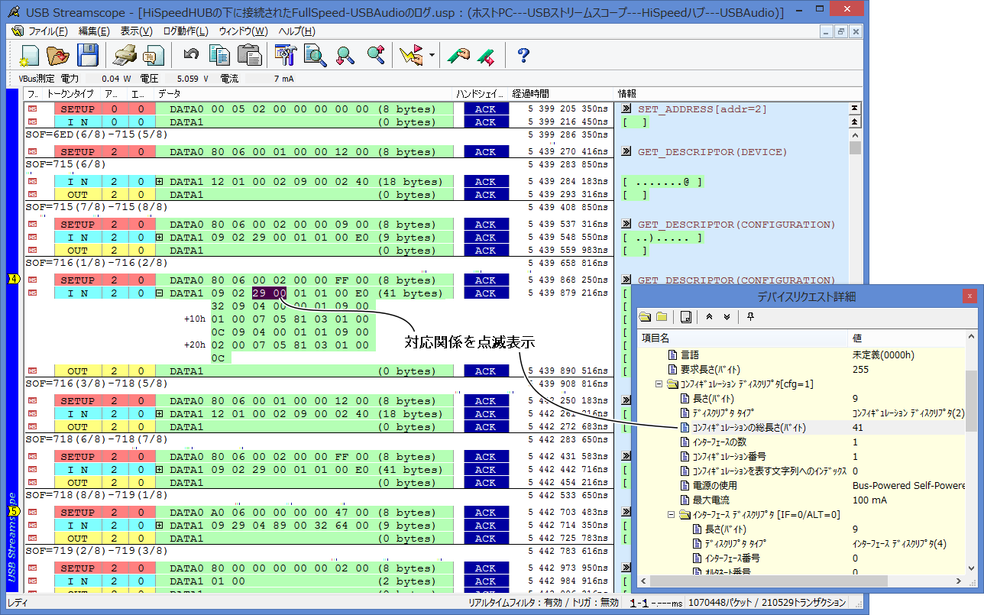Open detail arrow beside SET_ADDRESS[addr=2]
This screenshot has width=984, height=615.
pyautogui.click(x=627, y=109)
